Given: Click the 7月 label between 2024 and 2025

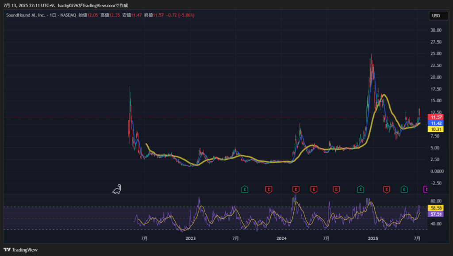Looking at the screenshot, I should 326,238.
